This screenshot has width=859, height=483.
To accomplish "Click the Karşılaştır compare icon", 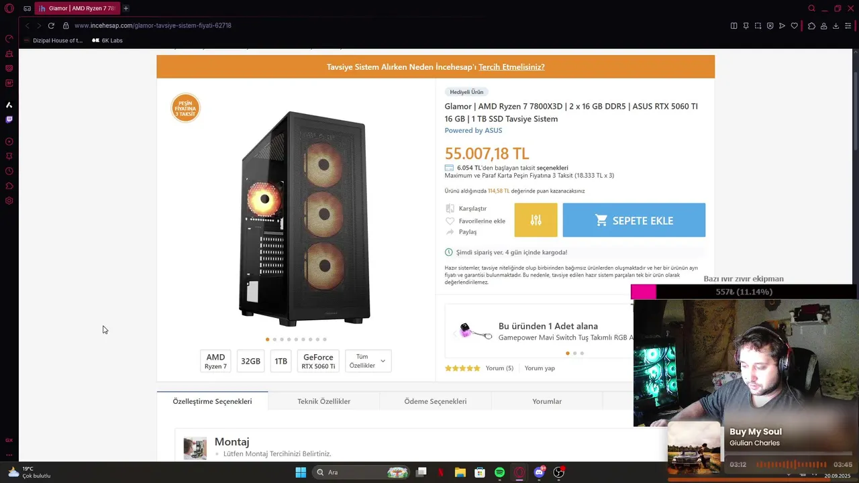I will 450,209.
